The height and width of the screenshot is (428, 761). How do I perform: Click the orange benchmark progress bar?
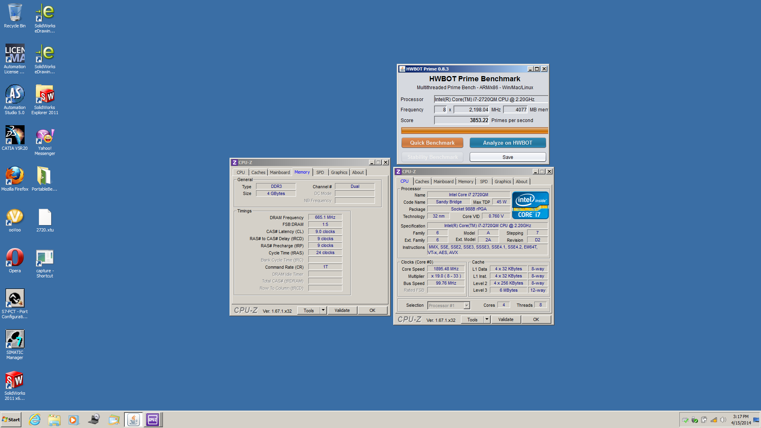[x=474, y=130]
